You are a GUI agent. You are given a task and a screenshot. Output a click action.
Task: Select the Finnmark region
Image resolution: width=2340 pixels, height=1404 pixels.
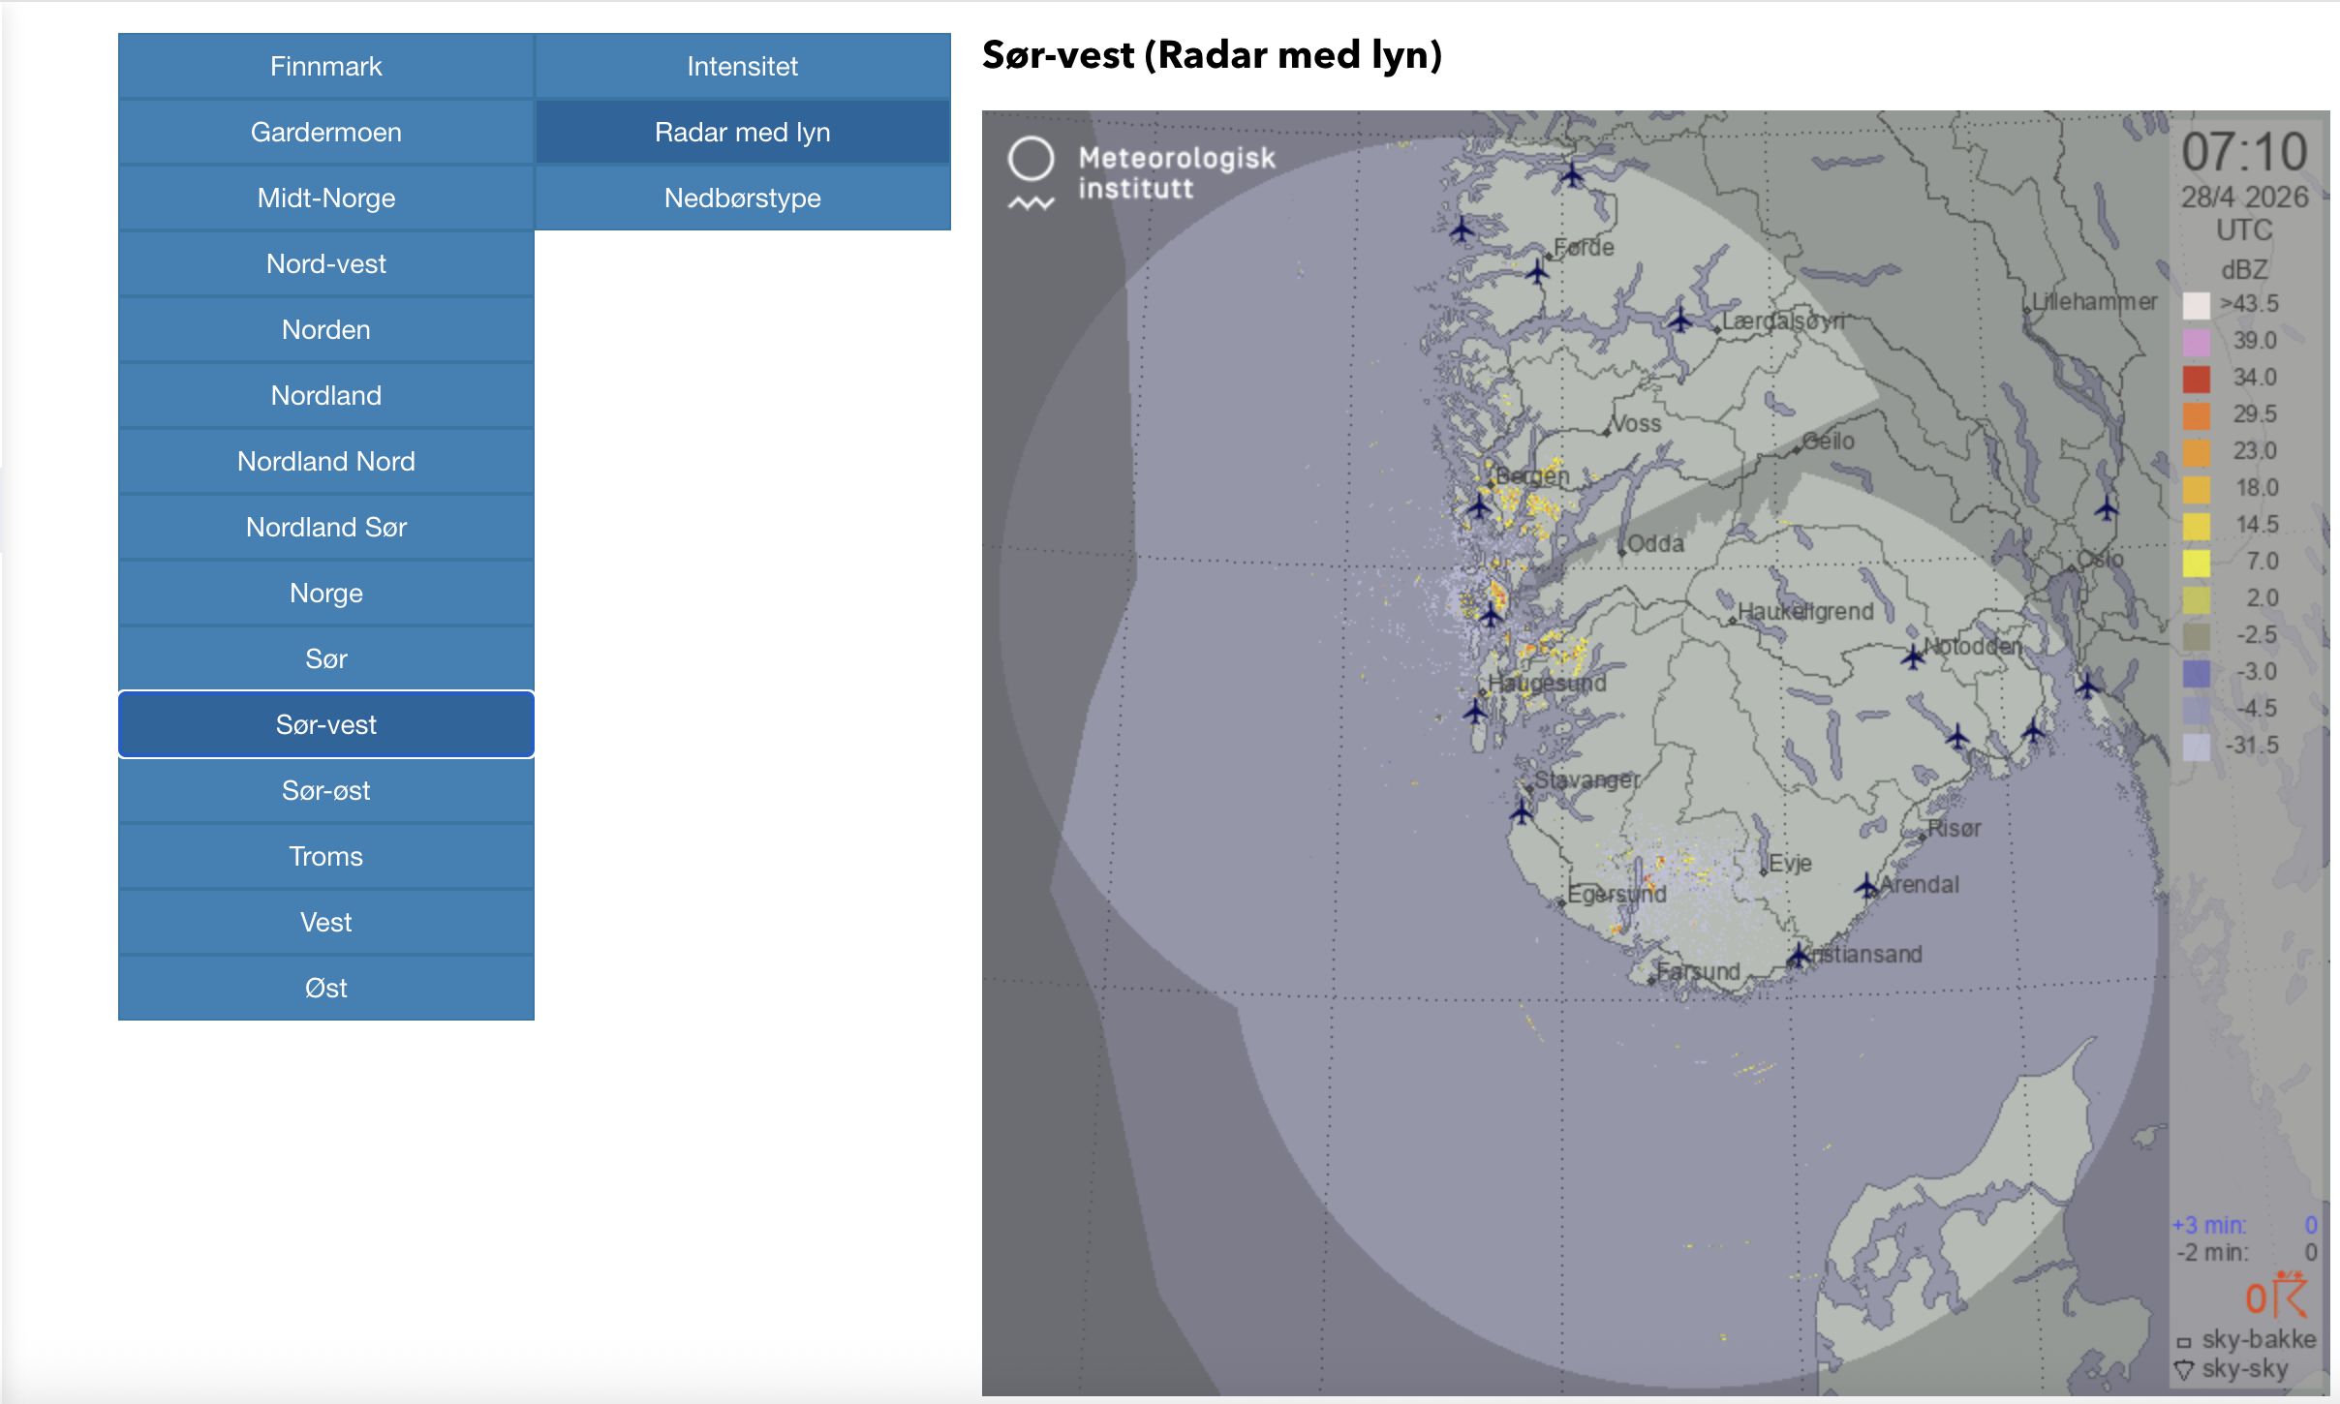(326, 66)
